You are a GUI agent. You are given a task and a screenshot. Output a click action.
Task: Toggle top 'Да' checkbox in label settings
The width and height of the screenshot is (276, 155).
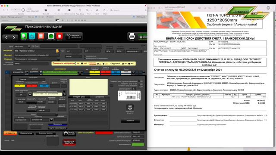(139, 81)
